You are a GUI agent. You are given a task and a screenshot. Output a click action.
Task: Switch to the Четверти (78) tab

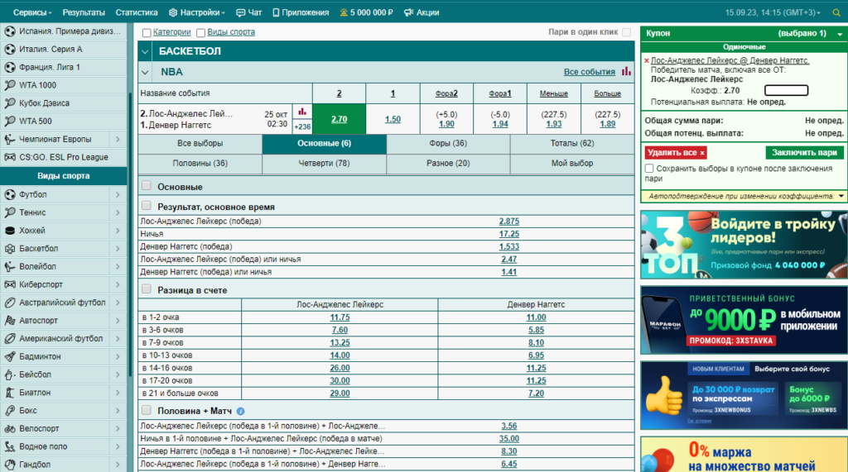click(x=324, y=163)
